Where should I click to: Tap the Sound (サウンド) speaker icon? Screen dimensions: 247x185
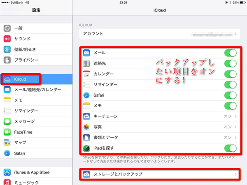(7, 39)
